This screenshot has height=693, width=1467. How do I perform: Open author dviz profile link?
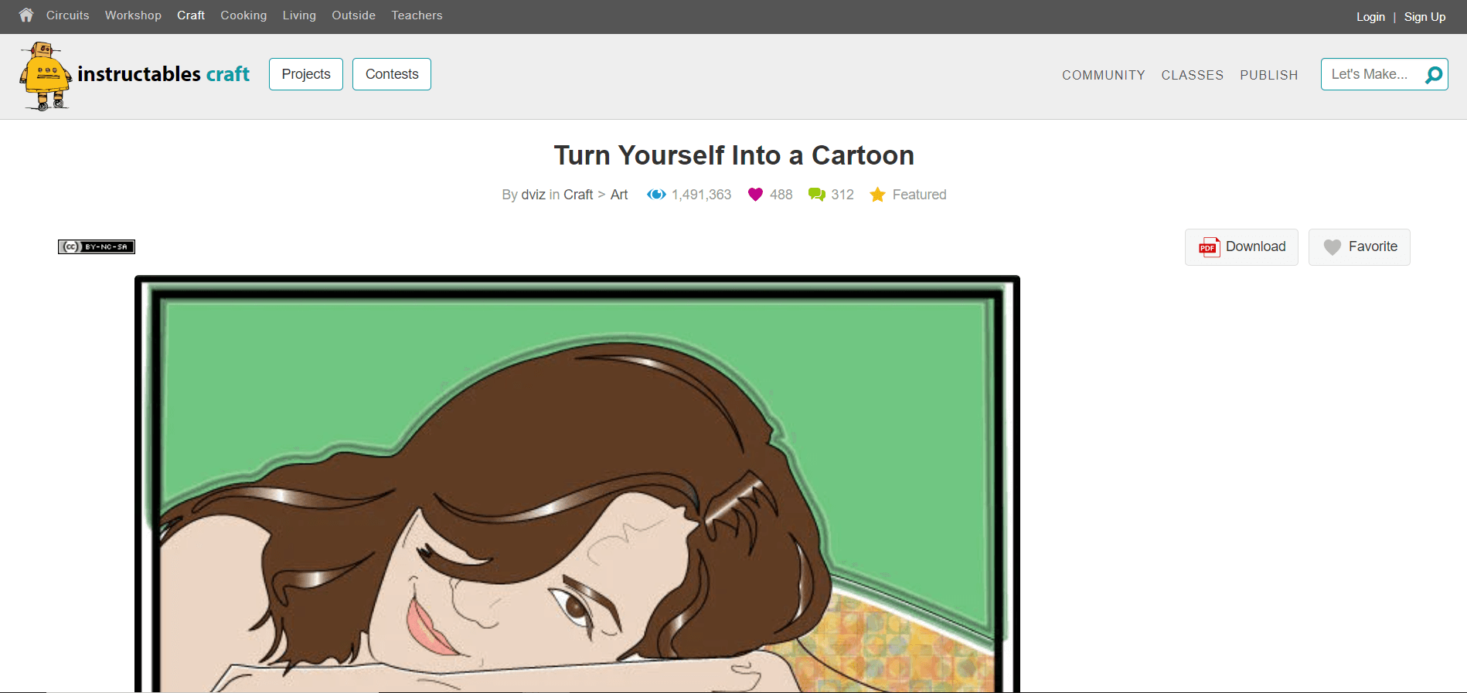533,195
